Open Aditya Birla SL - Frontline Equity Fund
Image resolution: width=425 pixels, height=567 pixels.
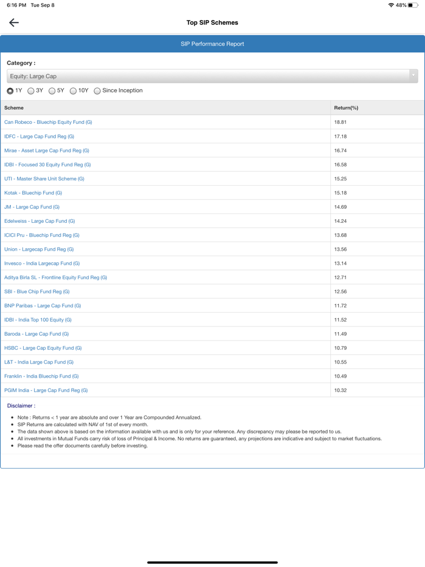click(56, 277)
